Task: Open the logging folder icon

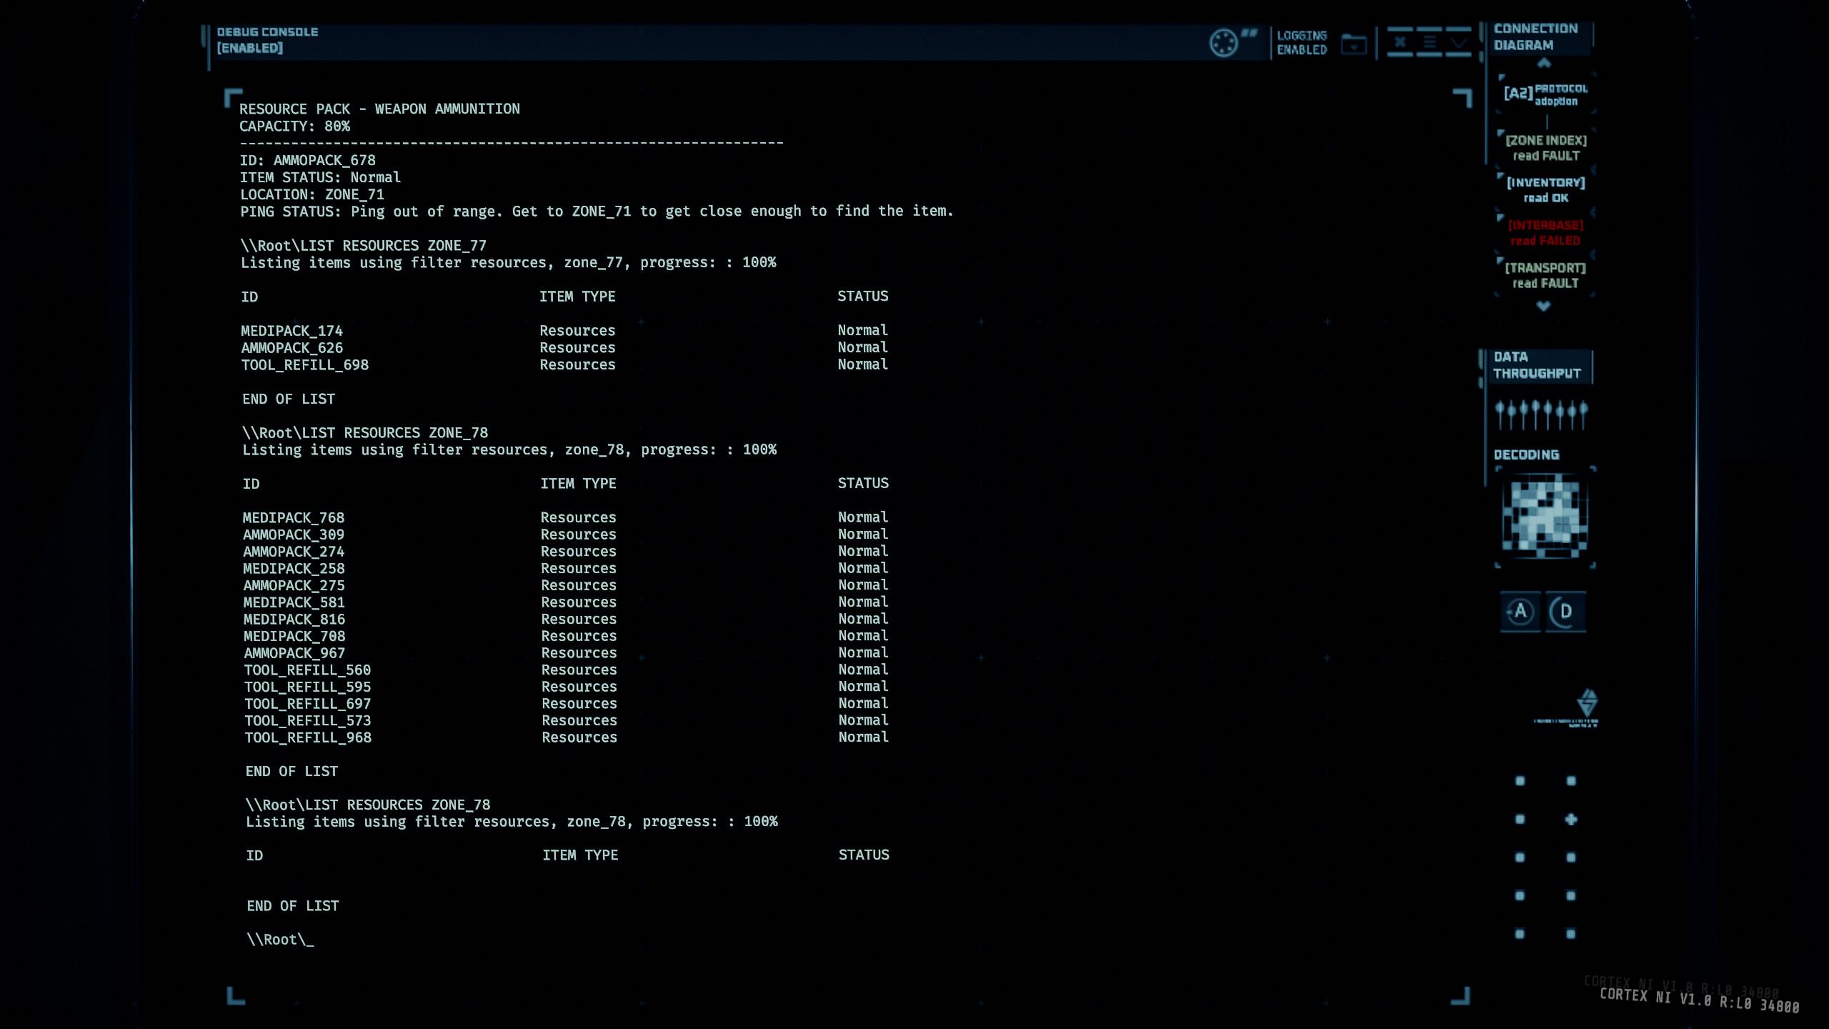Action: [x=1353, y=45]
